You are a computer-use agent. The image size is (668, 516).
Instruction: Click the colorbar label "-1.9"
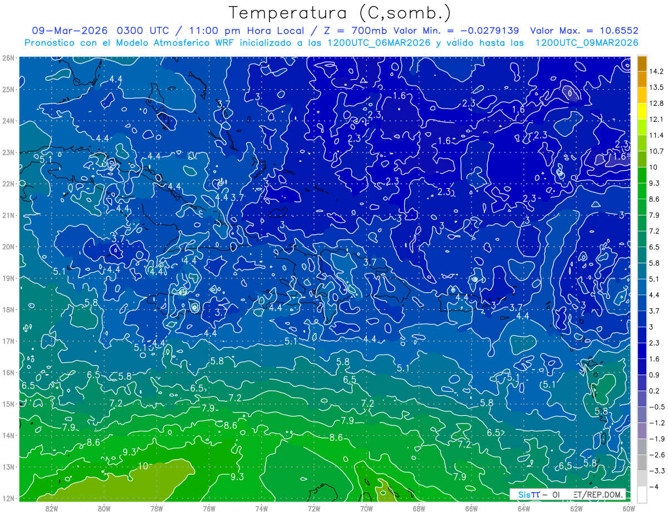tap(657, 439)
